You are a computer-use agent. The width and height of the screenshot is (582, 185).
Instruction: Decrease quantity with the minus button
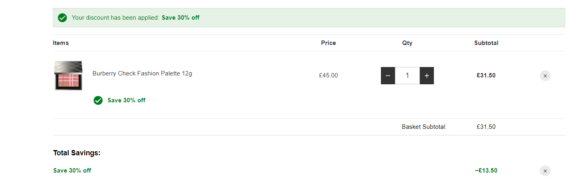388,75
